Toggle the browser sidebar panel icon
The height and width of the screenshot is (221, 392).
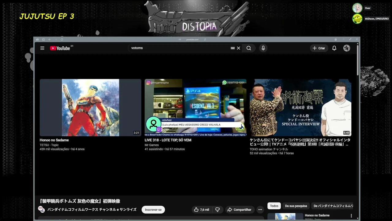click(43, 40)
